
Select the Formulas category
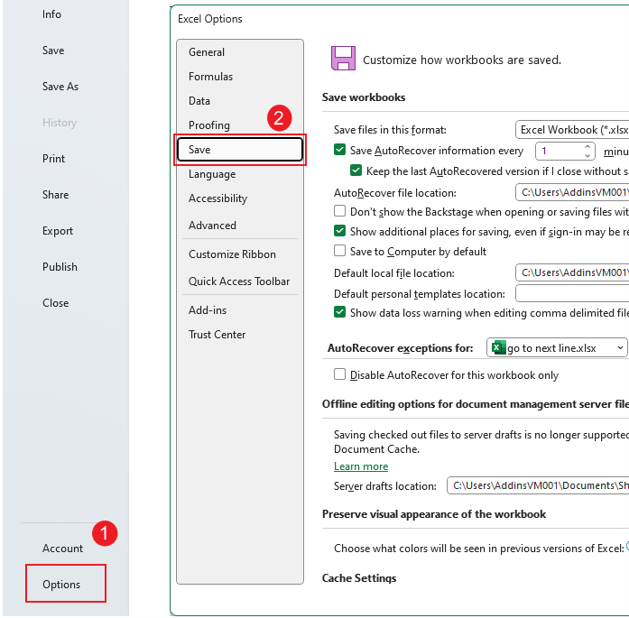pyautogui.click(x=210, y=77)
